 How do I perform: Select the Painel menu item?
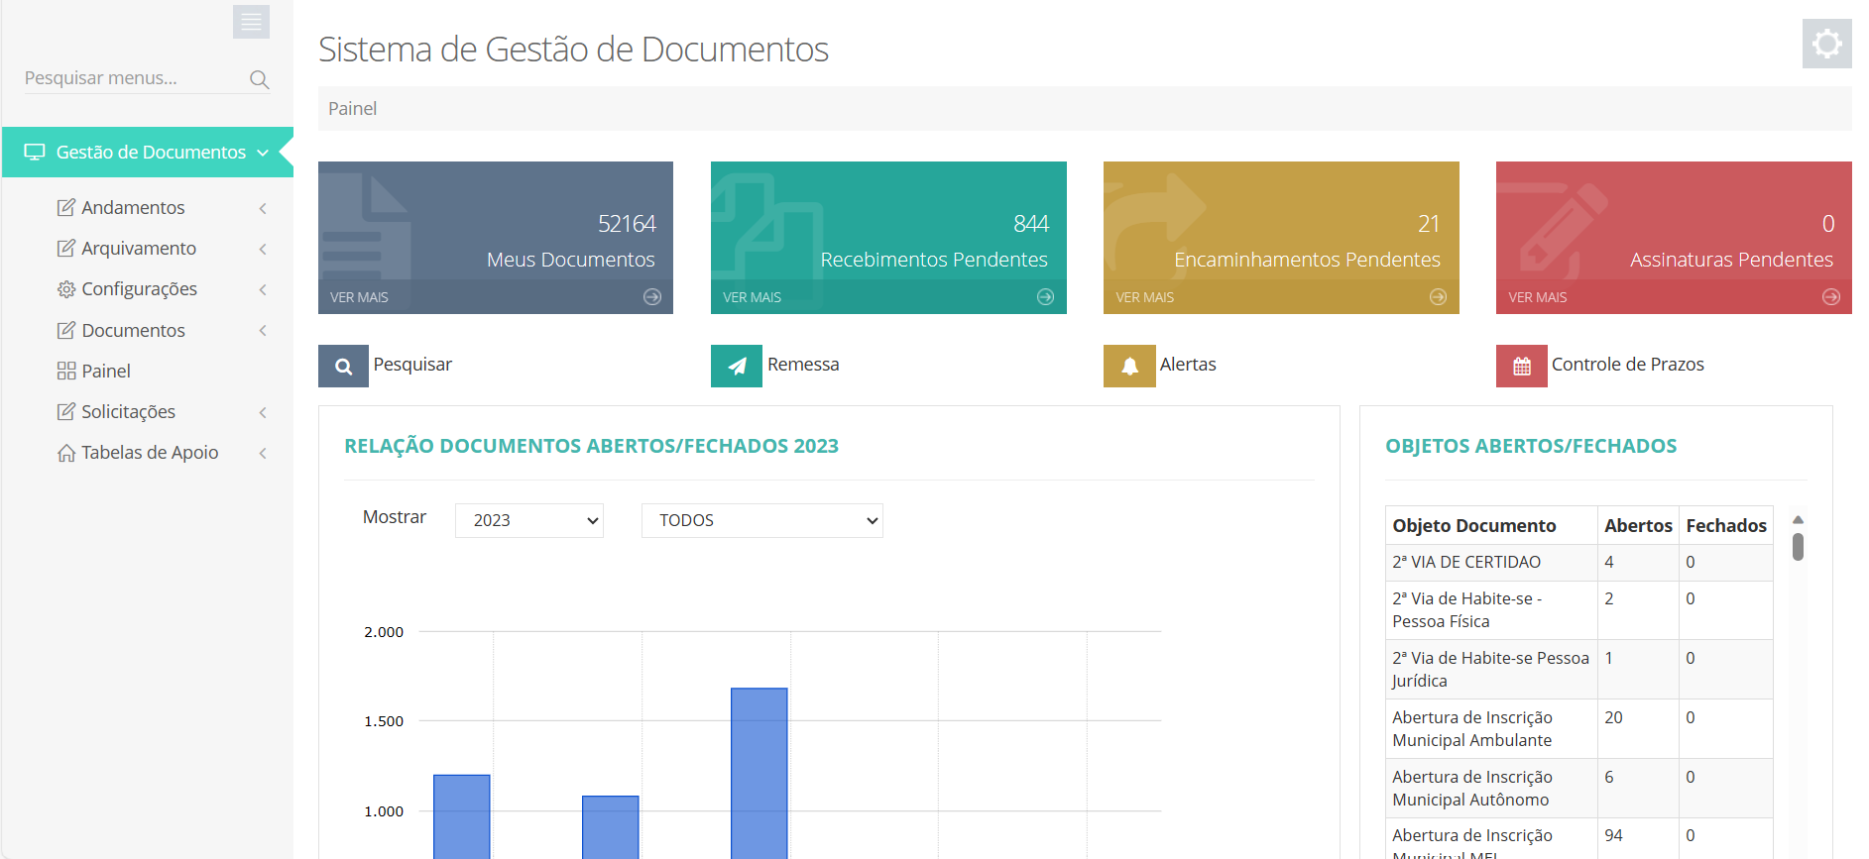[106, 371]
